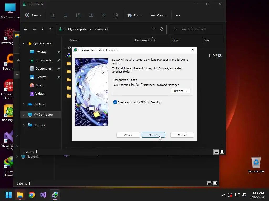Open the View dropdown
269x201 pixels.
(158, 15)
